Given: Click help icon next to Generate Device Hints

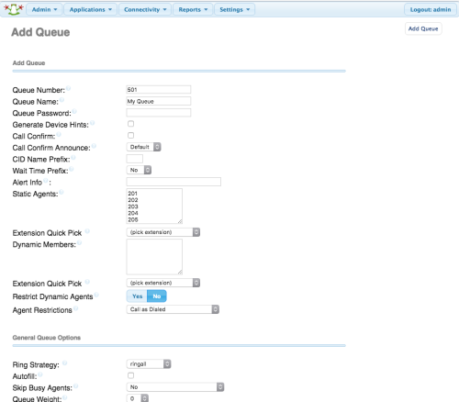Looking at the screenshot, I should [x=92, y=123].
